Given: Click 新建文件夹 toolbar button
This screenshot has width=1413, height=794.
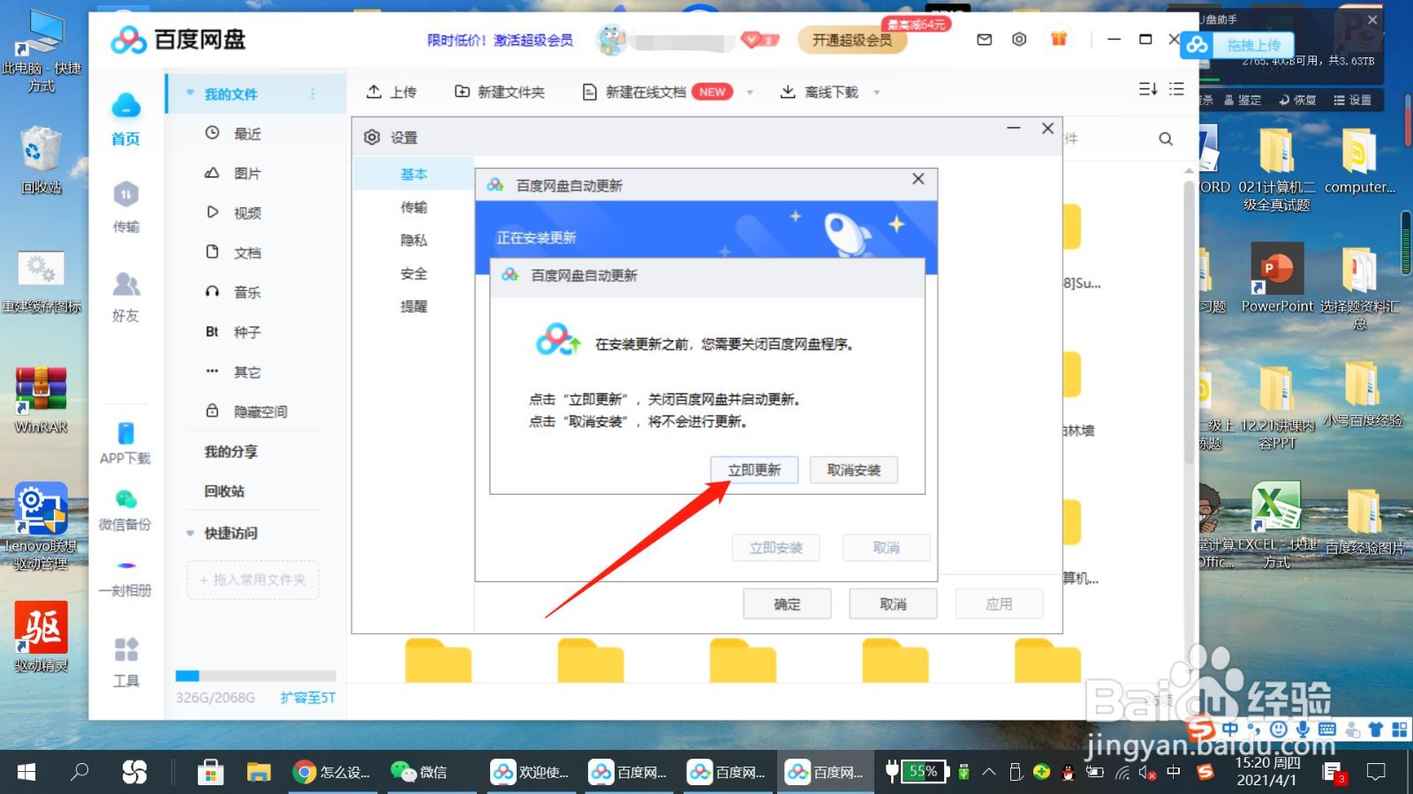Looking at the screenshot, I should click(x=500, y=92).
